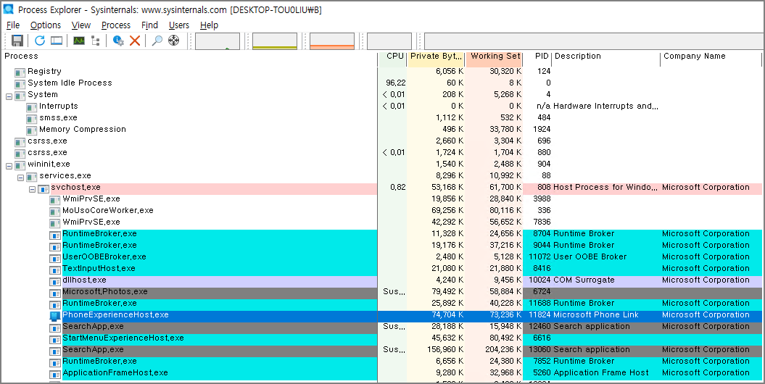
Task: Click the wininit.exe process name
Action: pos(49,164)
